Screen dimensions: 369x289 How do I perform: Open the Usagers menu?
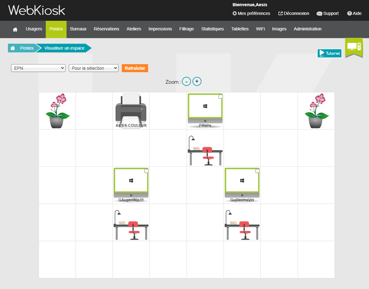34,29
